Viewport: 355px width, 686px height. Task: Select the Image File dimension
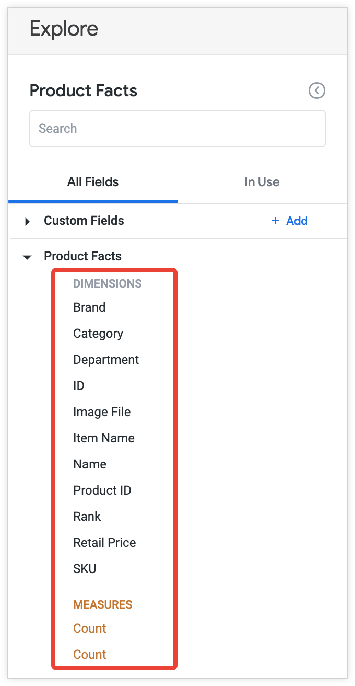coord(102,412)
